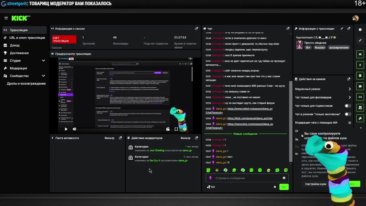Toggle the broadcast signal widget icon
The width and height of the screenshot is (366, 206).
(360, 97)
